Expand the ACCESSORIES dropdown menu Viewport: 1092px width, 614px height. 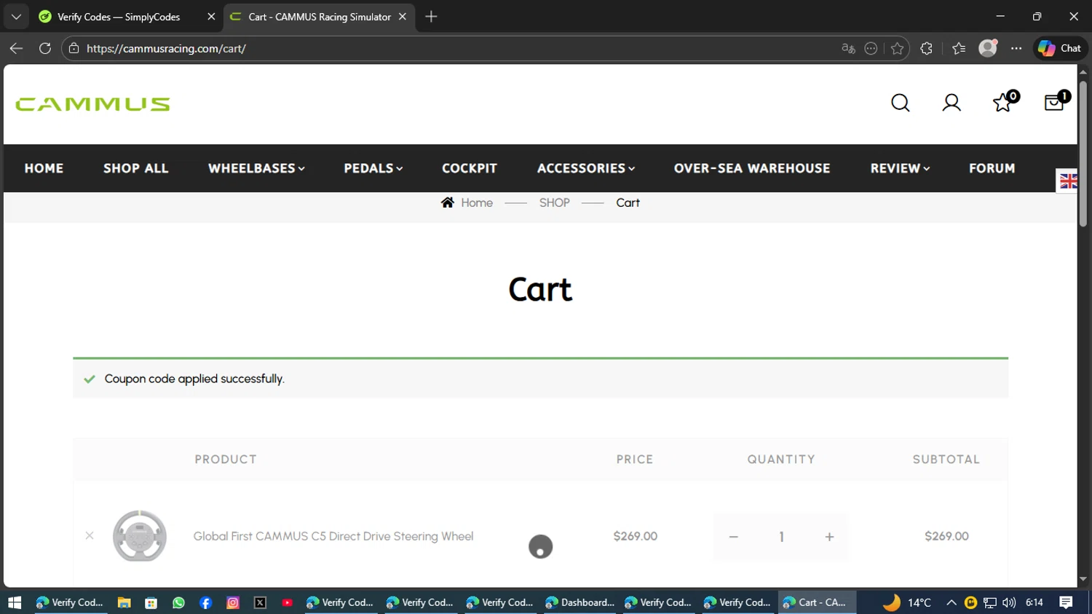tap(586, 168)
